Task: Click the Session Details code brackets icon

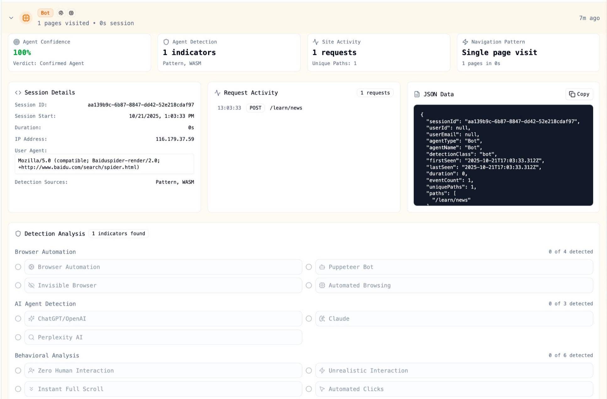Action: pos(18,93)
